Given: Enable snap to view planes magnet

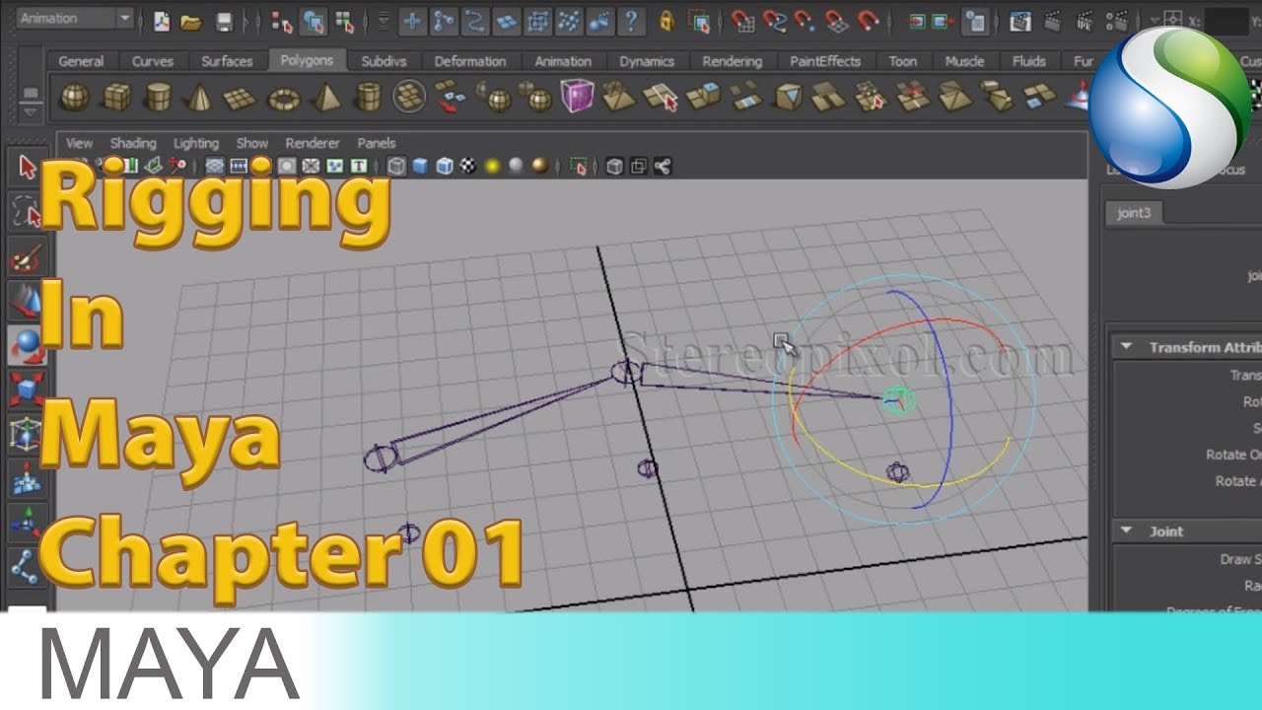Looking at the screenshot, I should pyautogui.click(x=836, y=21).
